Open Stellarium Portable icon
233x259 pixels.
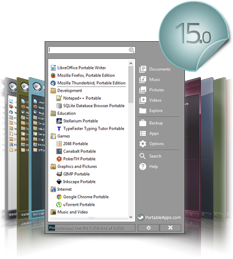click(59, 121)
